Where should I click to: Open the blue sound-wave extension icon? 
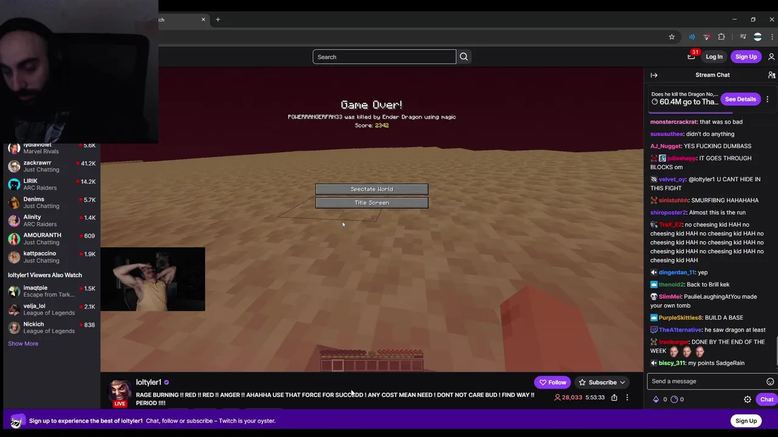coord(692,37)
